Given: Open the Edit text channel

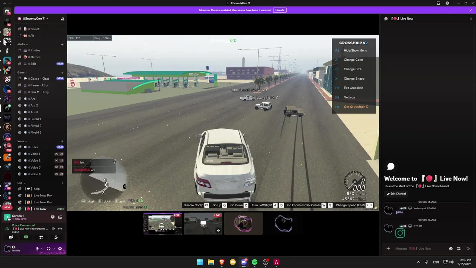Looking at the screenshot, I should 41,64.
